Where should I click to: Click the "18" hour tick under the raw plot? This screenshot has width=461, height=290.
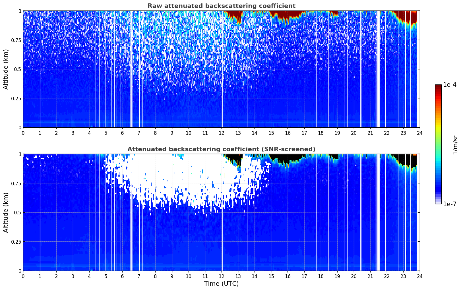coord(321,133)
